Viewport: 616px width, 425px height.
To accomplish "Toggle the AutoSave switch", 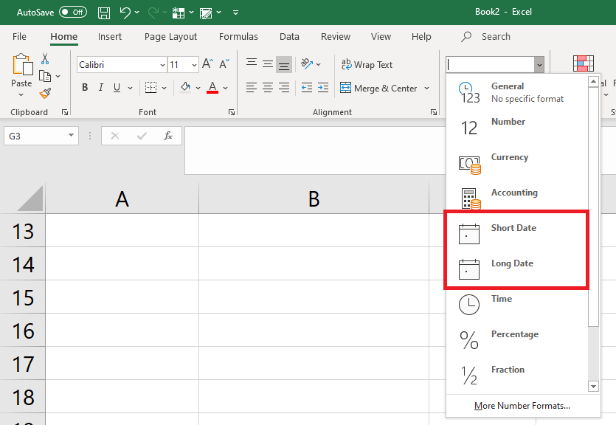I will (x=73, y=13).
